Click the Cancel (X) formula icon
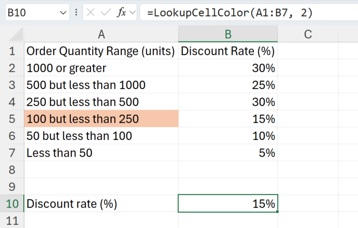The height and width of the screenshot is (228, 358). [90, 13]
